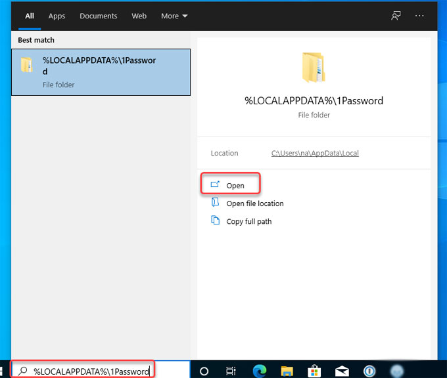This screenshot has height=378, width=447.
Task: Switch to the All search tab
Action: [x=30, y=16]
